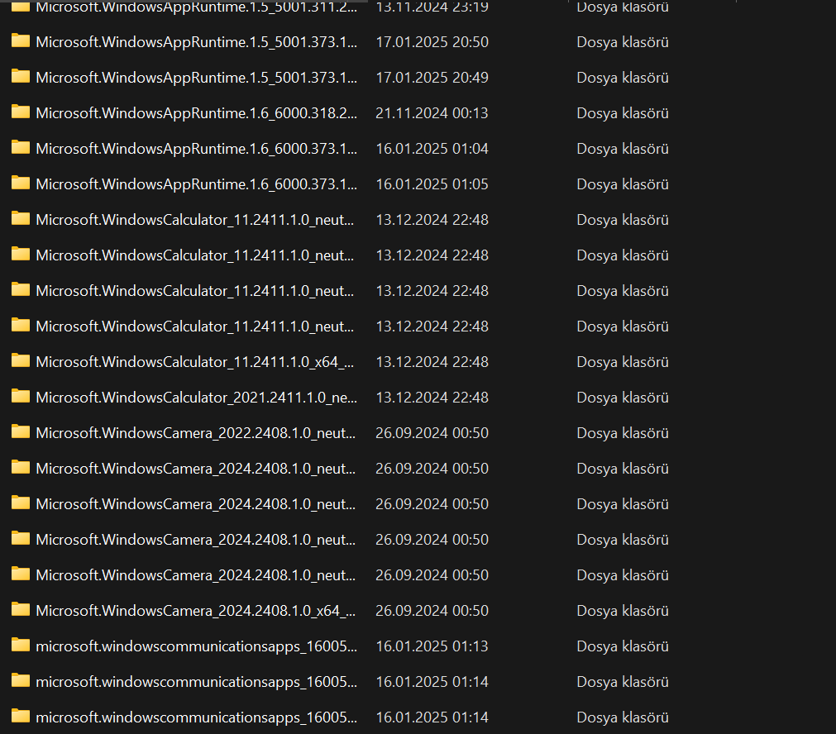Click Dosya klasörü in WindowsCalculator_2021 row

coord(623,398)
